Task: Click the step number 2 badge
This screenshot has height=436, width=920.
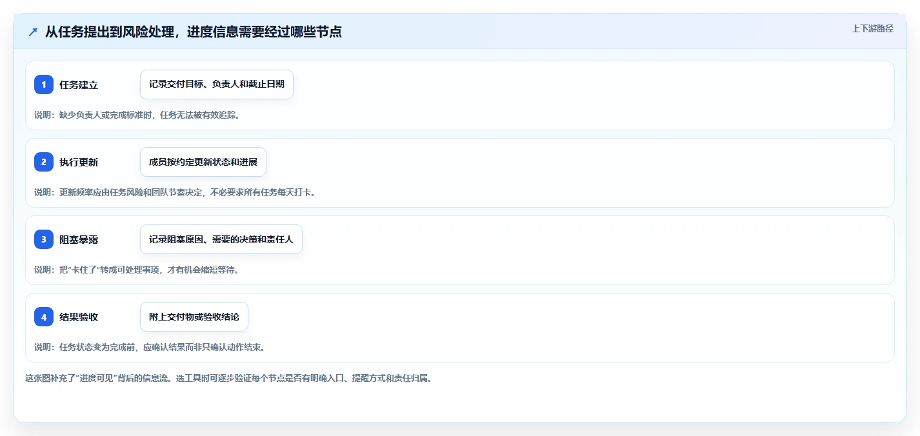Action: pyautogui.click(x=44, y=162)
